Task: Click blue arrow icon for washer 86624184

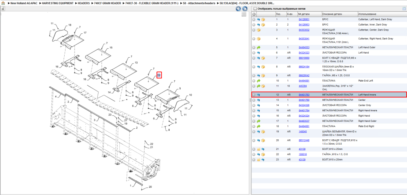Action: coord(258,67)
